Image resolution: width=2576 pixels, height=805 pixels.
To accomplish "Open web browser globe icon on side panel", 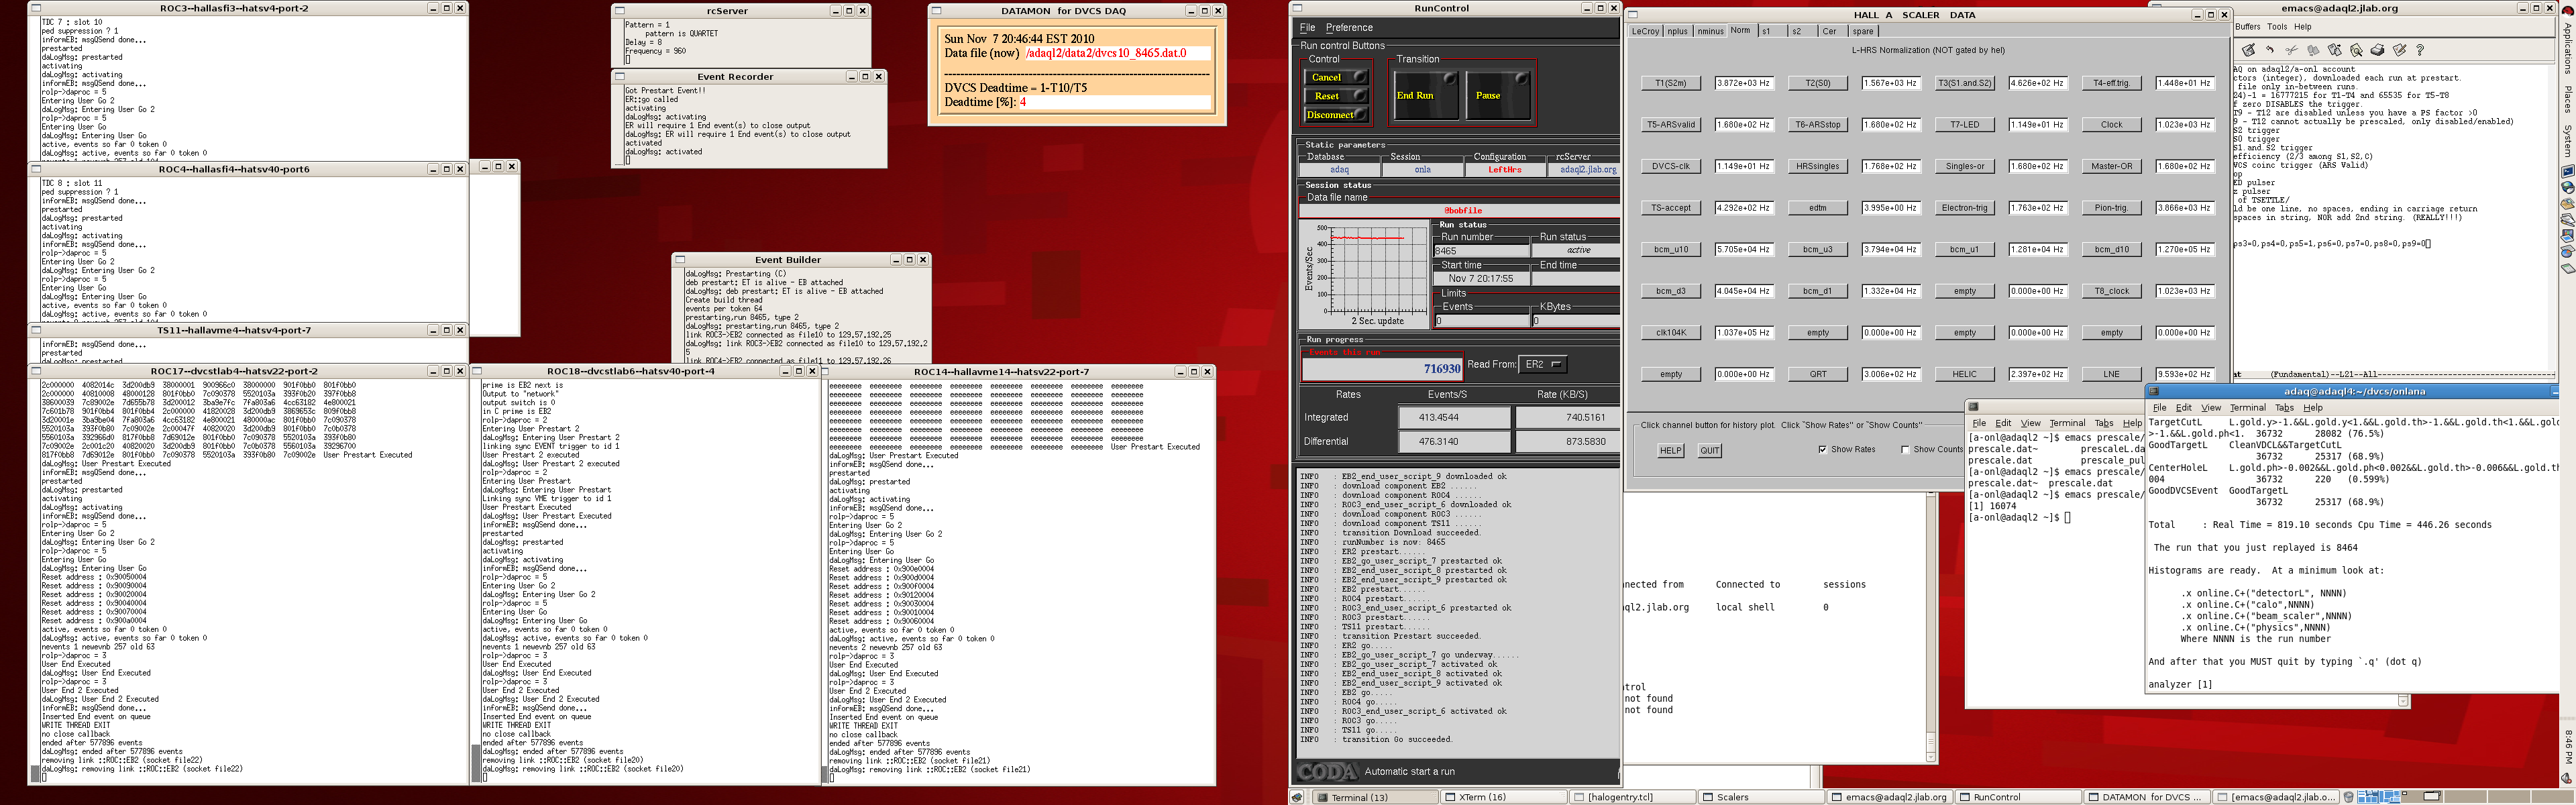I will point(2567,187).
